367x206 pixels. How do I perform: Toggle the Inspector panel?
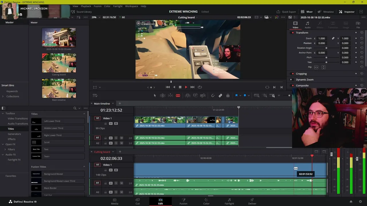click(x=347, y=12)
